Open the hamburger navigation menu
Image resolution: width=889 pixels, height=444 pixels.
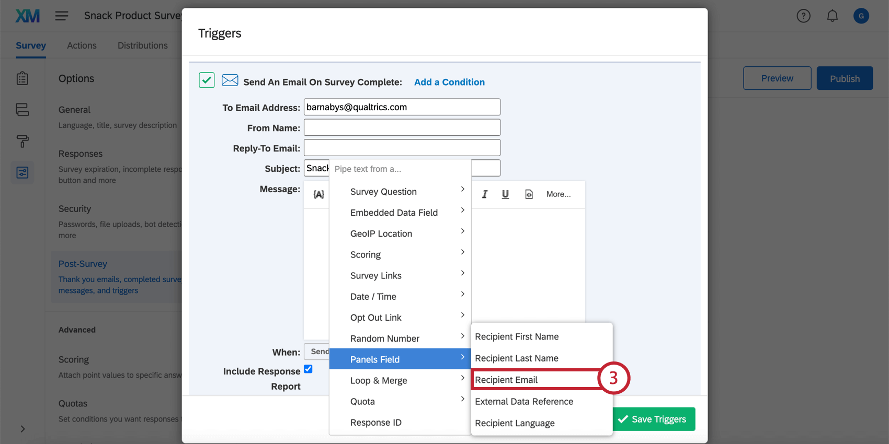point(62,16)
